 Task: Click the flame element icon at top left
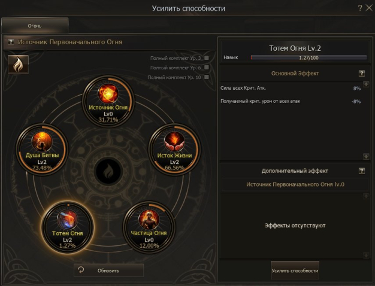[x=18, y=65]
